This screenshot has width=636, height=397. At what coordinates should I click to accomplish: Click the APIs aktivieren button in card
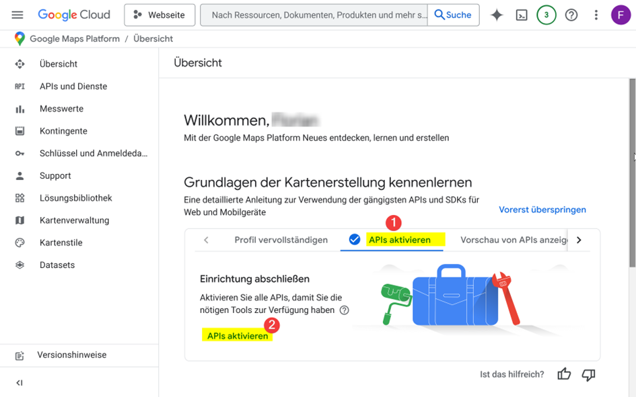tap(238, 336)
